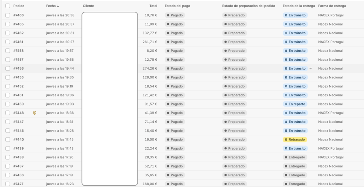Open order #7437 details
Screen dimensions: 364x187
click(x=18, y=166)
